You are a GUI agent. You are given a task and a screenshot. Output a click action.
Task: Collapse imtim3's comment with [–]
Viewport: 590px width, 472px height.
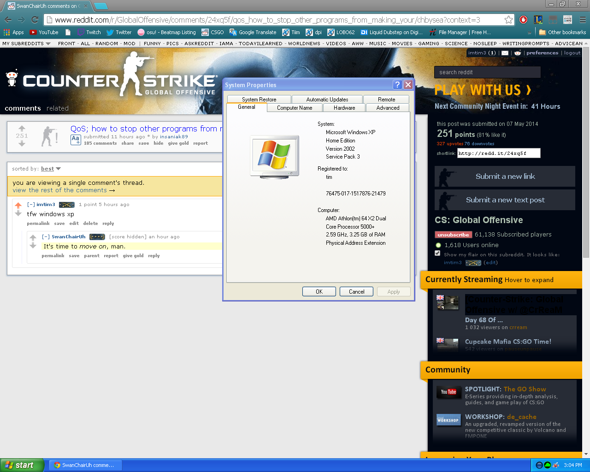[x=31, y=204]
